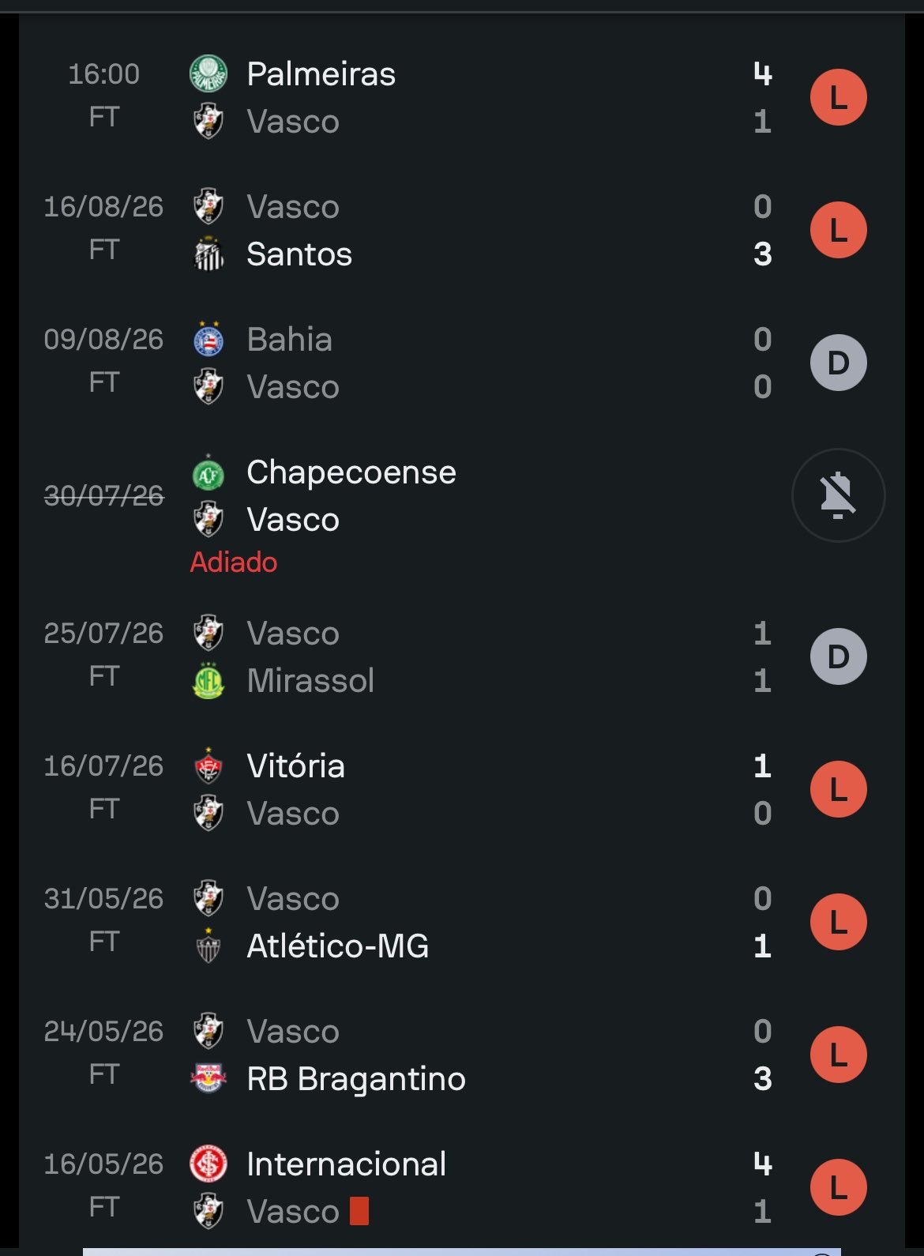Viewport: 924px width, 1256px height.
Task: Click the Vitória club crest
Action: point(208,766)
